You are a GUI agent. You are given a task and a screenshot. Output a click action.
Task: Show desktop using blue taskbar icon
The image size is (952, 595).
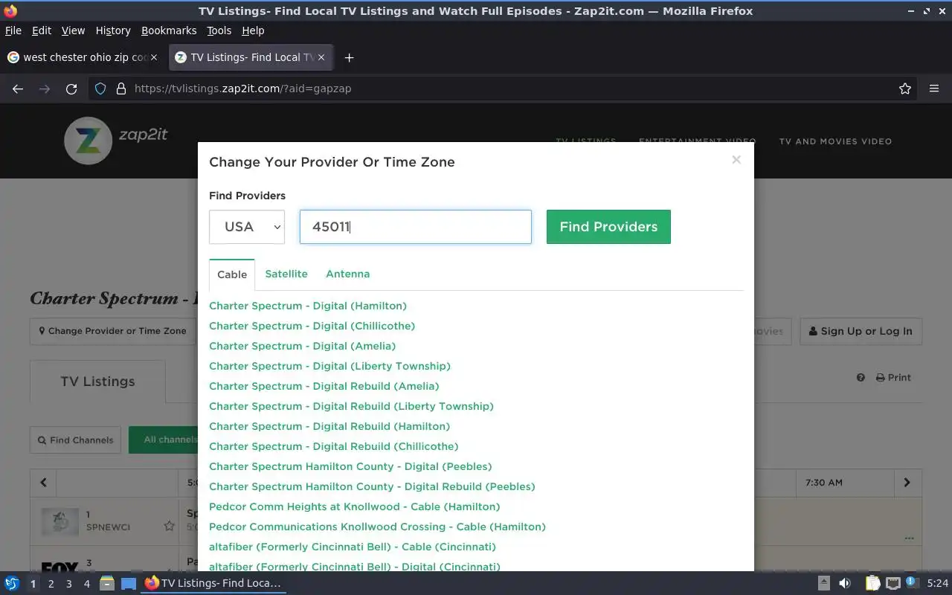(x=129, y=583)
